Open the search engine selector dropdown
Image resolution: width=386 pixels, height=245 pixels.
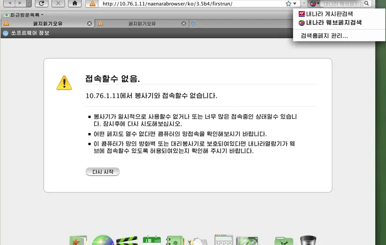click(x=315, y=4)
